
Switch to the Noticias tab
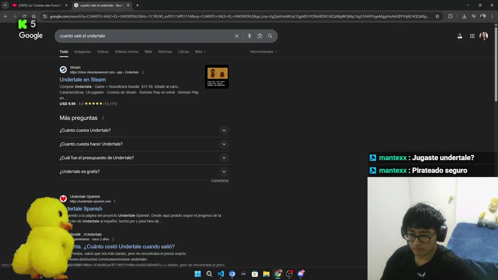(165, 52)
